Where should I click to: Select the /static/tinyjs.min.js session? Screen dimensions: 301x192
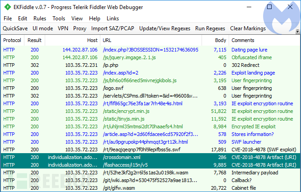point(150,119)
